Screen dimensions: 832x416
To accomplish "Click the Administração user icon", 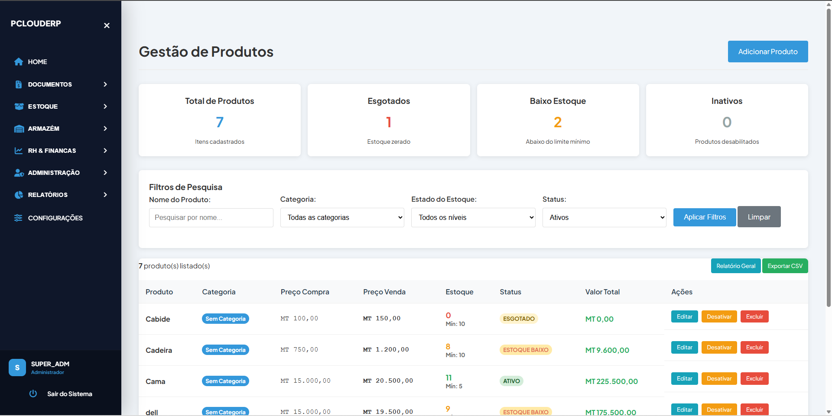I will pos(19,173).
